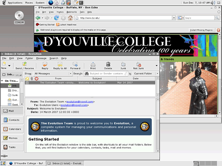The width and height of the screenshot is (222, 166).
Task: Open the Places menu in top panel
Action: [29, 3]
